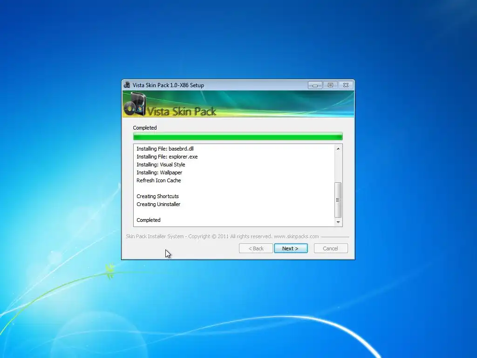Select the 'Completed' line in the log list
The width and height of the screenshot is (477, 358).
point(149,220)
